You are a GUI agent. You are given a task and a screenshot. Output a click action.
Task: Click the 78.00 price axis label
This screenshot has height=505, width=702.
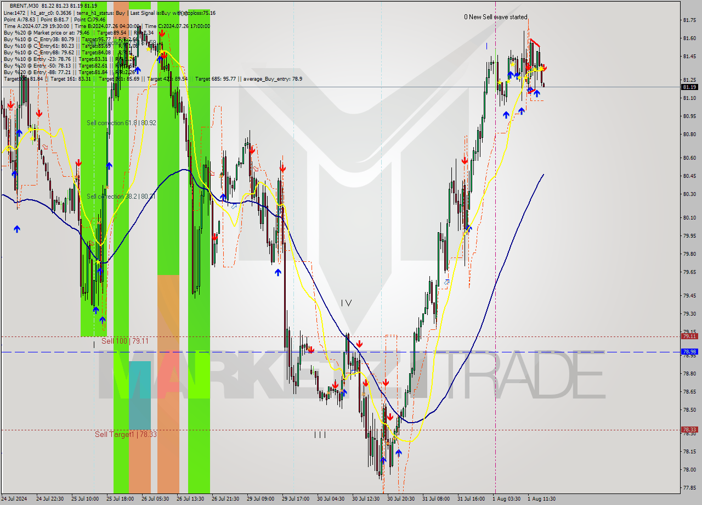pos(689,470)
